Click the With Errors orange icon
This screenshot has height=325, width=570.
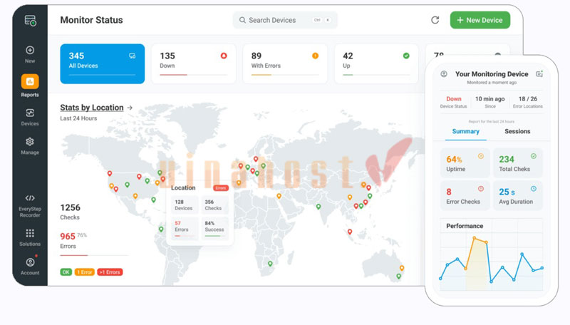[x=315, y=56]
